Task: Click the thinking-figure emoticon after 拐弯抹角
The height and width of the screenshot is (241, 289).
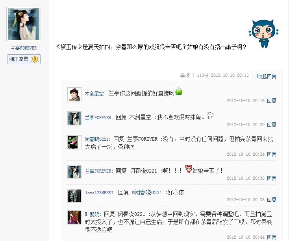Action: pos(210,116)
